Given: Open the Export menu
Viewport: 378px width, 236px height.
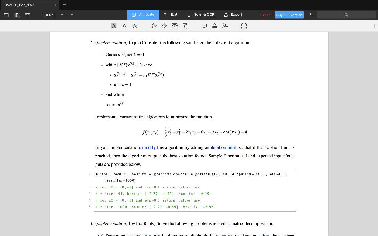Looking at the screenshot, I should coord(233,15).
